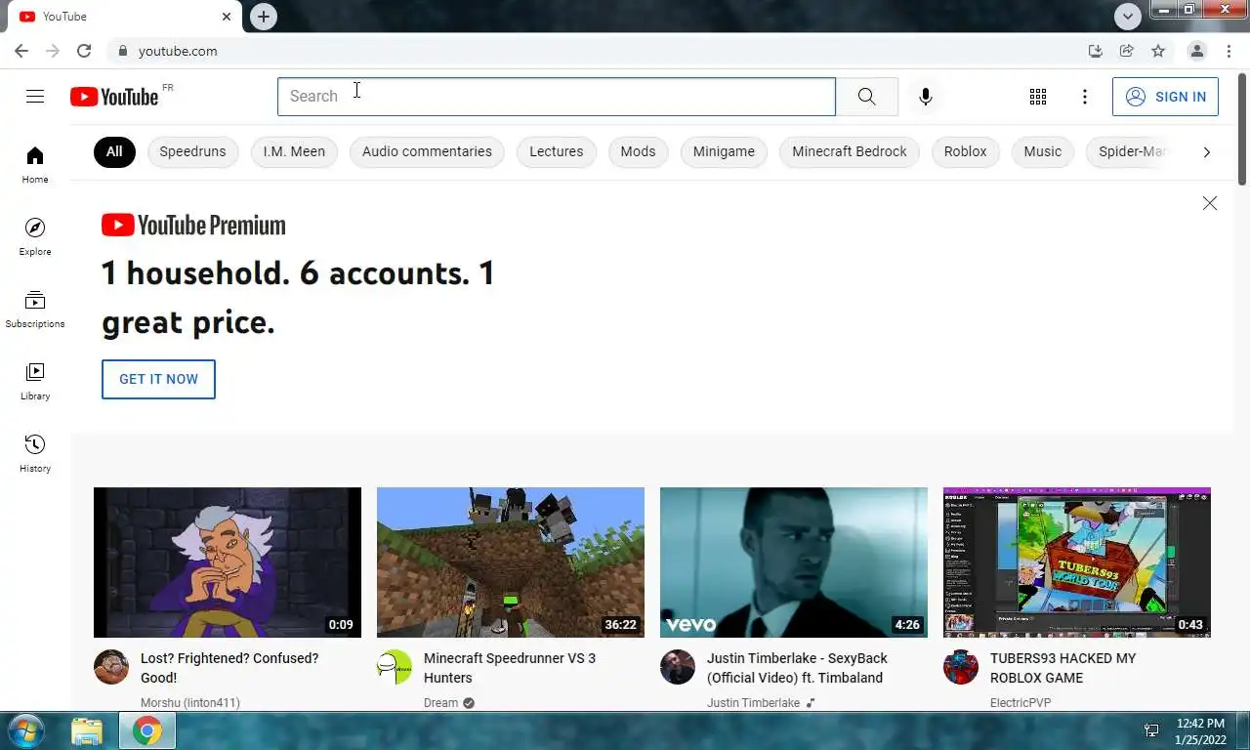Open a new browser tab
This screenshot has height=750, width=1250.
click(263, 17)
